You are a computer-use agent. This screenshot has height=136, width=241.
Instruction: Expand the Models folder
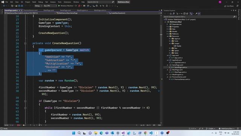(167, 31)
